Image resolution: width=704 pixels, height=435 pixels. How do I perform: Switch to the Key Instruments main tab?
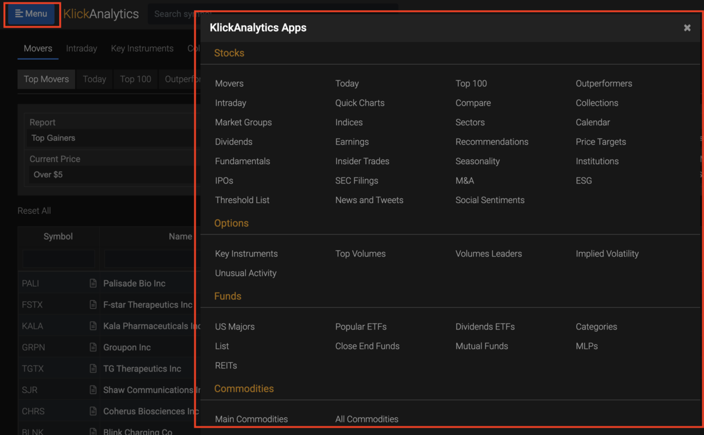point(142,48)
